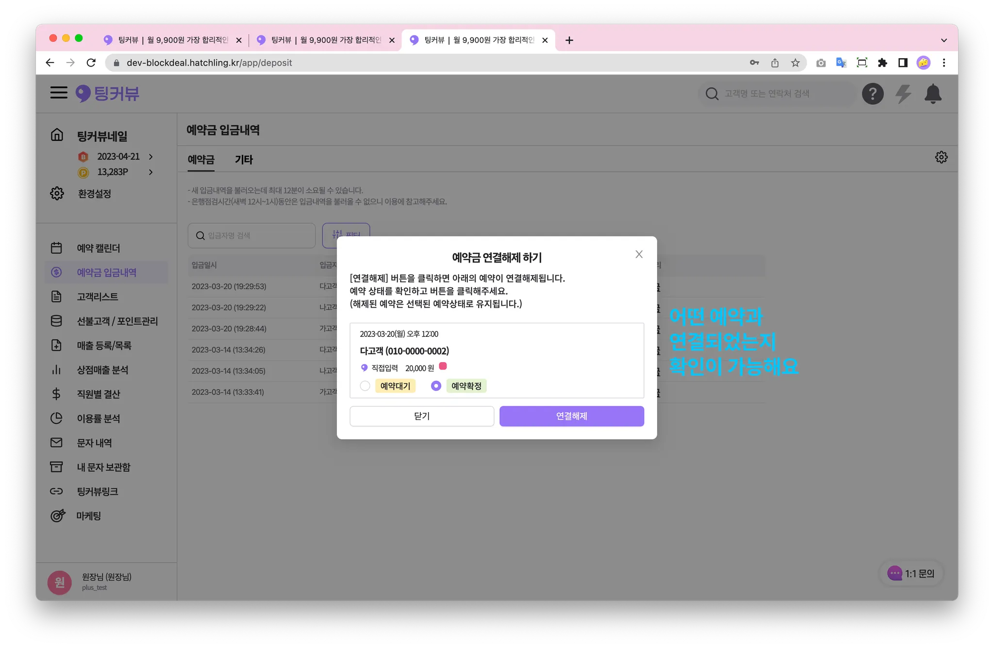Screen dimensions: 994x648
Task: Select the 예약확정 radio button
Action: [436, 386]
